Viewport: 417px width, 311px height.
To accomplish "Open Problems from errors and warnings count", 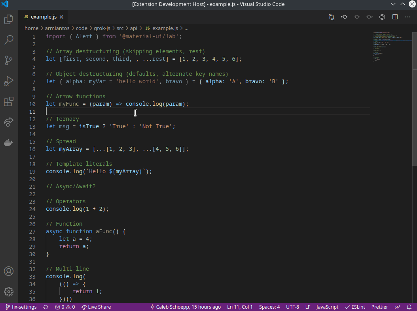I will coord(65,307).
